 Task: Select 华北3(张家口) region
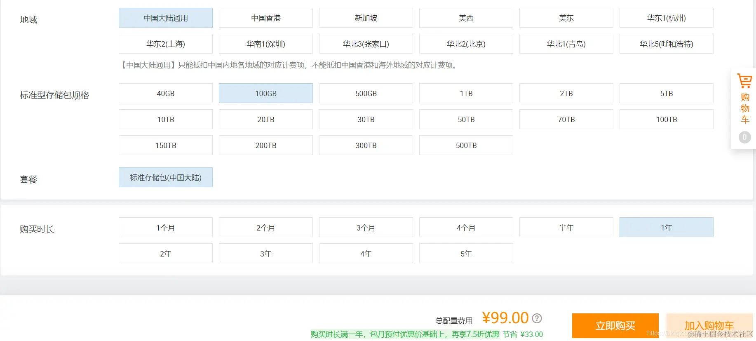pos(366,44)
